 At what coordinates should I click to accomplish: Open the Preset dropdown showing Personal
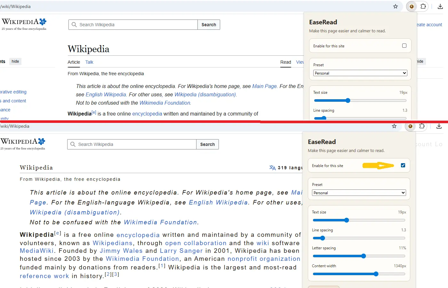point(360,73)
